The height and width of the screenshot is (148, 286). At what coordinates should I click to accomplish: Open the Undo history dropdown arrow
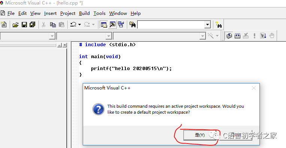79,25
